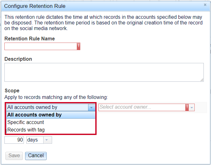Open the account owner dropdown arrow
This screenshot has width=211, height=165.
point(192,107)
